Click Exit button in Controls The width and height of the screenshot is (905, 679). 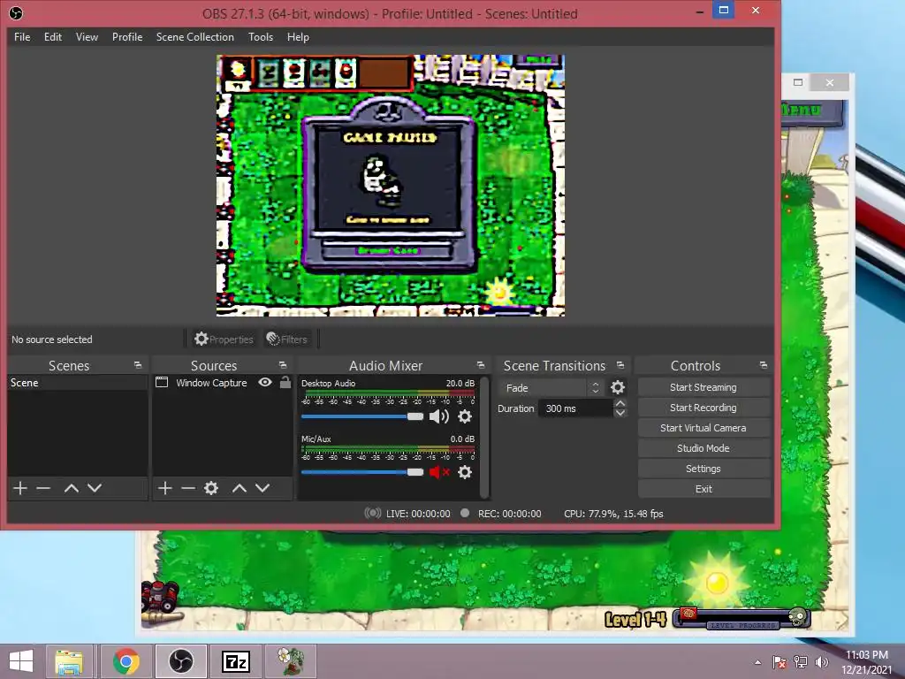click(703, 489)
